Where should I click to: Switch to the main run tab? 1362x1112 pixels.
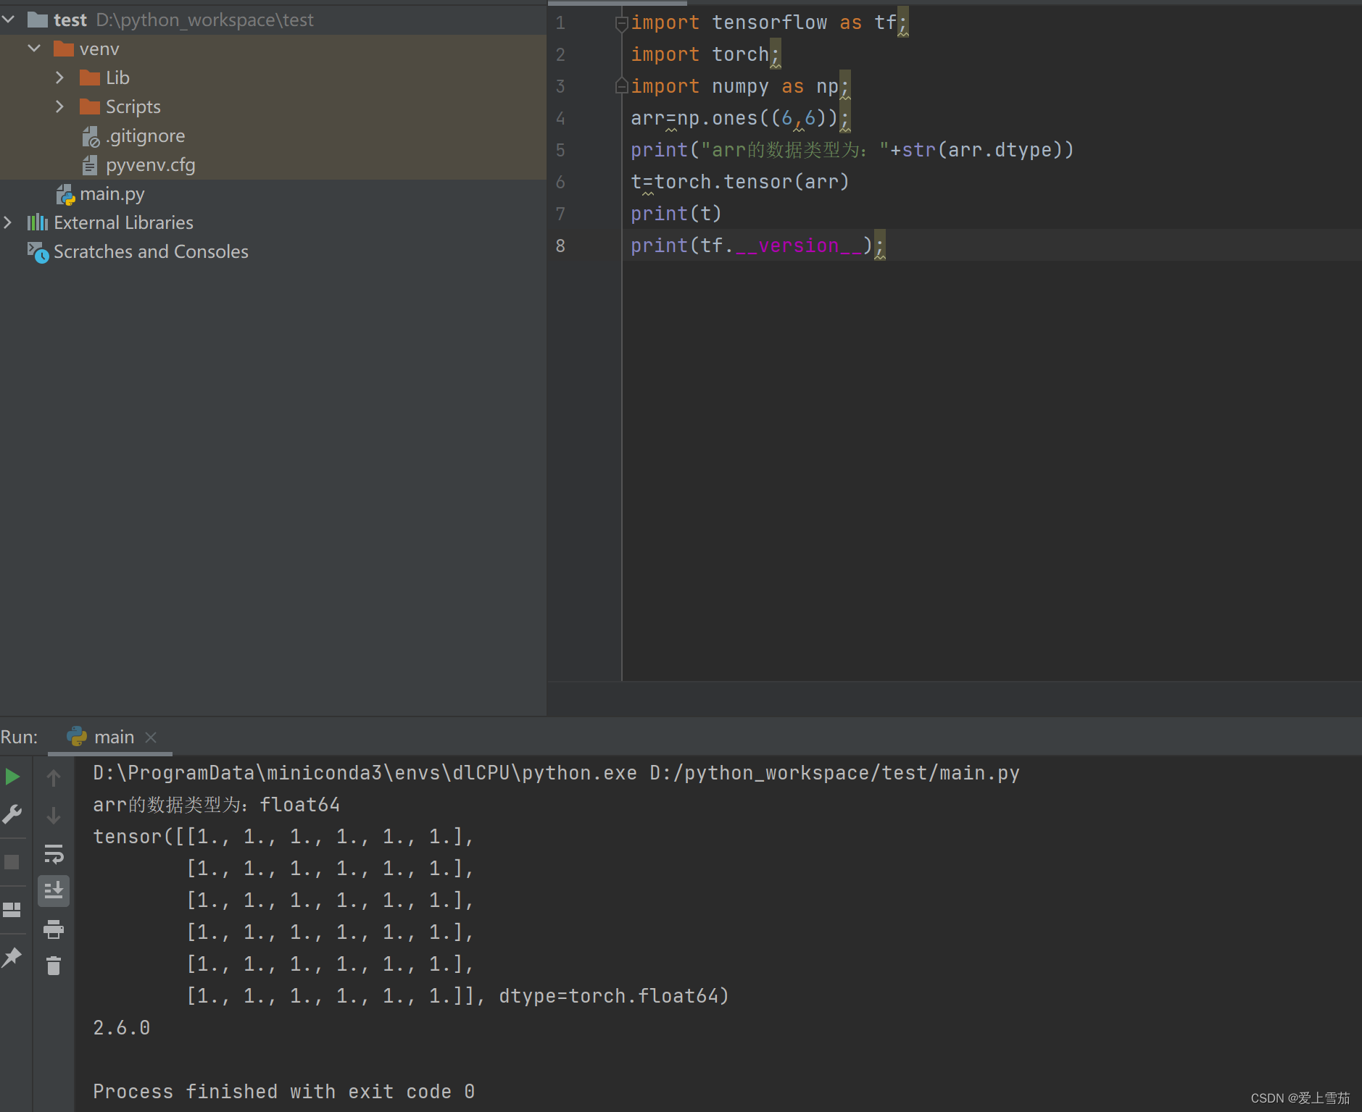coord(114,737)
